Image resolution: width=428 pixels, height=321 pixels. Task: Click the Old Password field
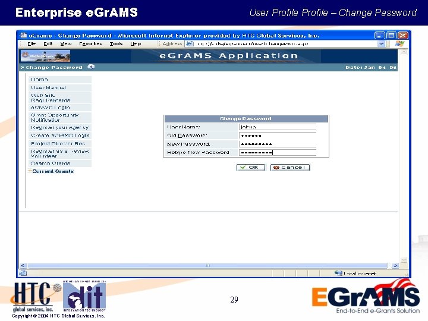pos(278,136)
